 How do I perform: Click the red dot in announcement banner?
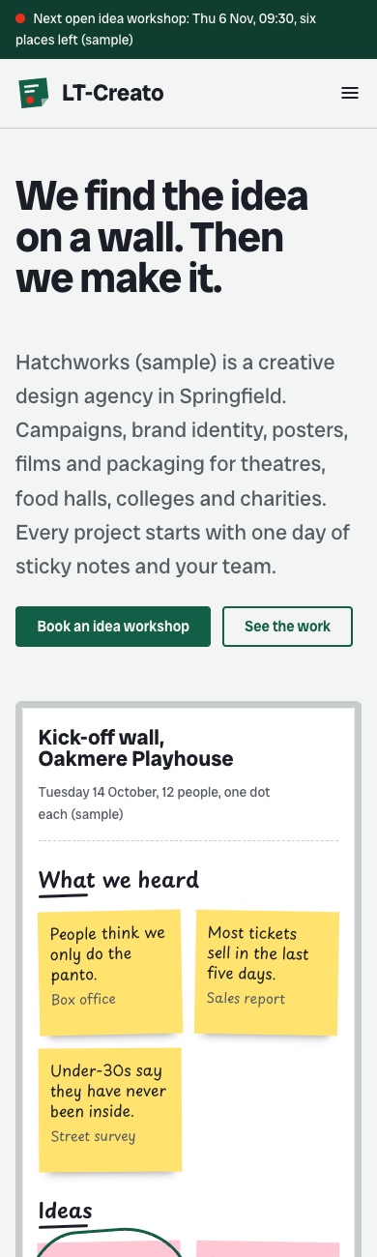click(20, 18)
